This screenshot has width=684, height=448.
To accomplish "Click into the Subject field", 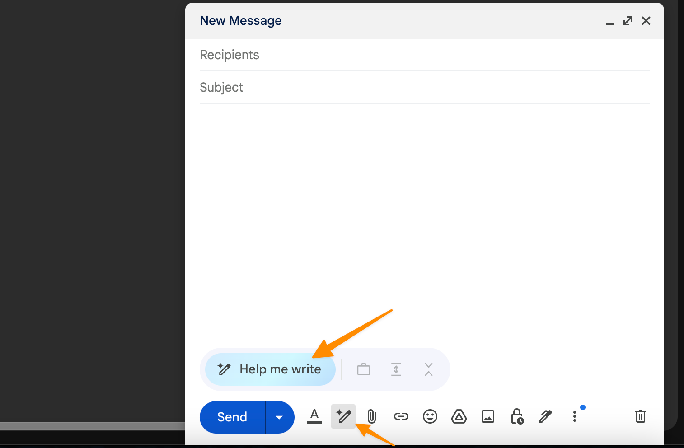I will point(424,88).
